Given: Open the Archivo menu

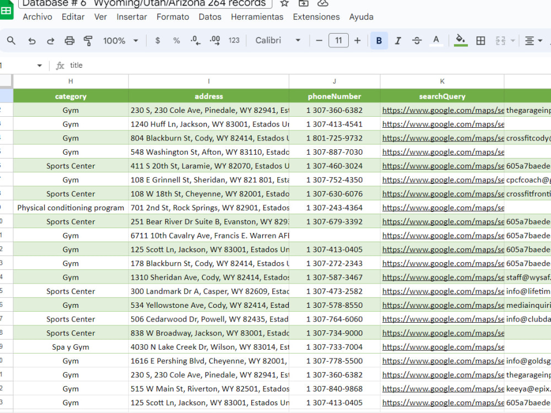Looking at the screenshot, I should [37, 17].
